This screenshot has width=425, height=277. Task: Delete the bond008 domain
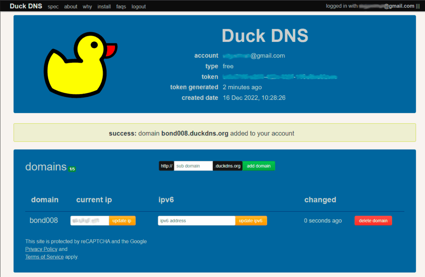point(373,220)
